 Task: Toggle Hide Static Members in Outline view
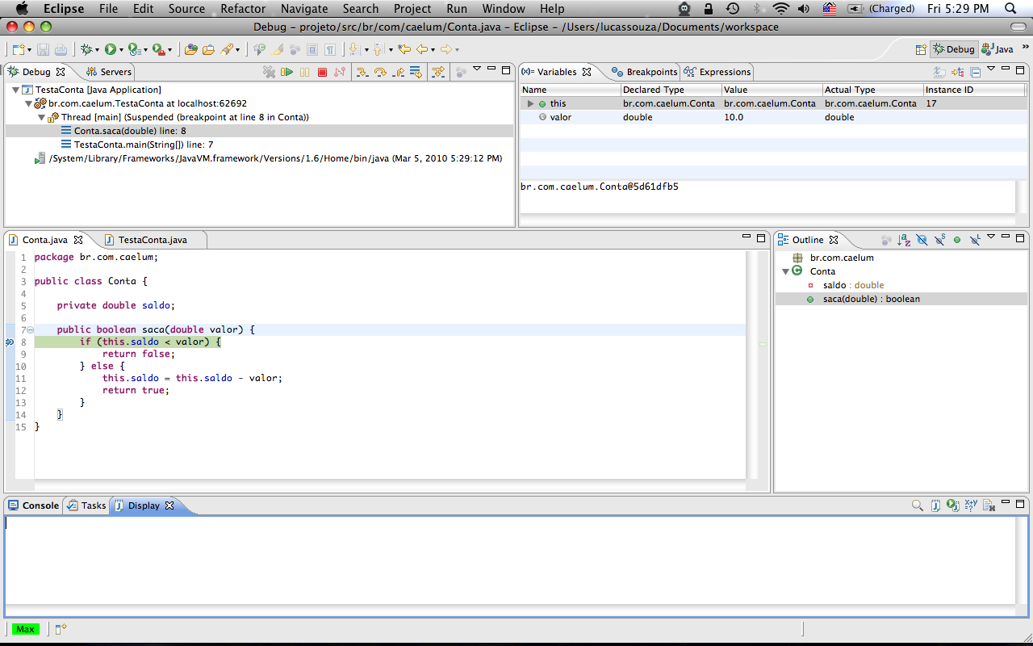939,240
